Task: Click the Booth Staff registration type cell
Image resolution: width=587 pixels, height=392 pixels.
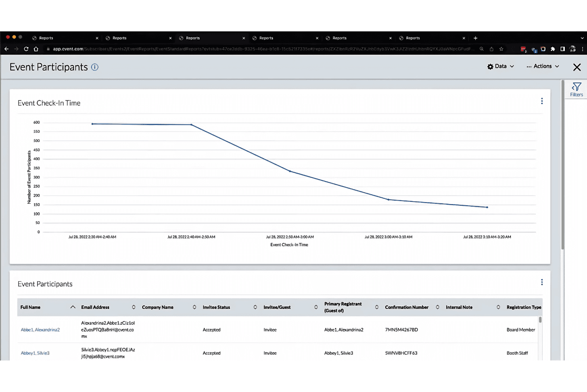Action: click(517, 353)
